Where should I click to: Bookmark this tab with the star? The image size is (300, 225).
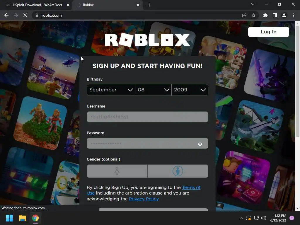coord(254,15)
